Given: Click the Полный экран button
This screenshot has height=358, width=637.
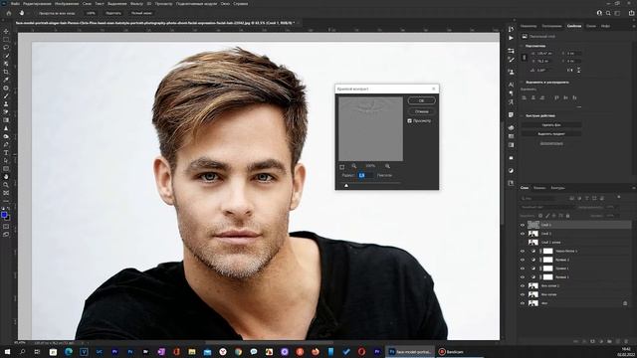Looking at the screenshot, I should click(x=141, y=13).
